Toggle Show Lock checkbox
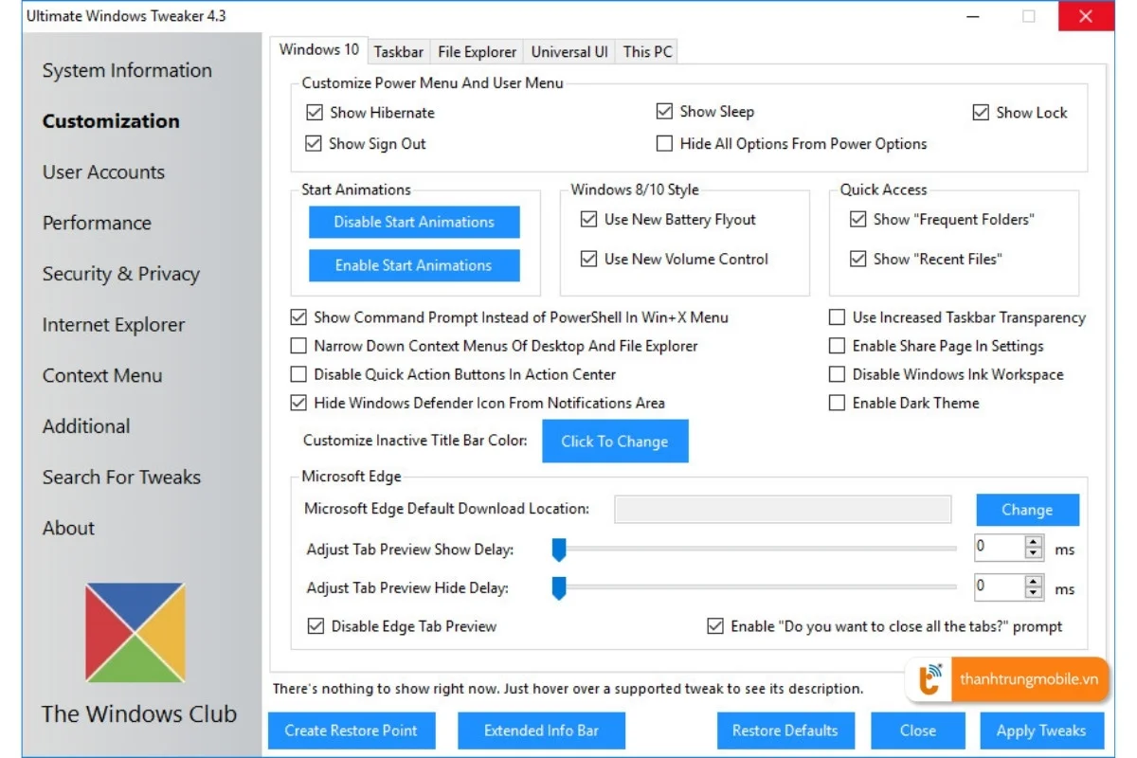Image resolution: width=1137 pixels, height=758 pixels. pyautogui.click(x=981, y=113)
